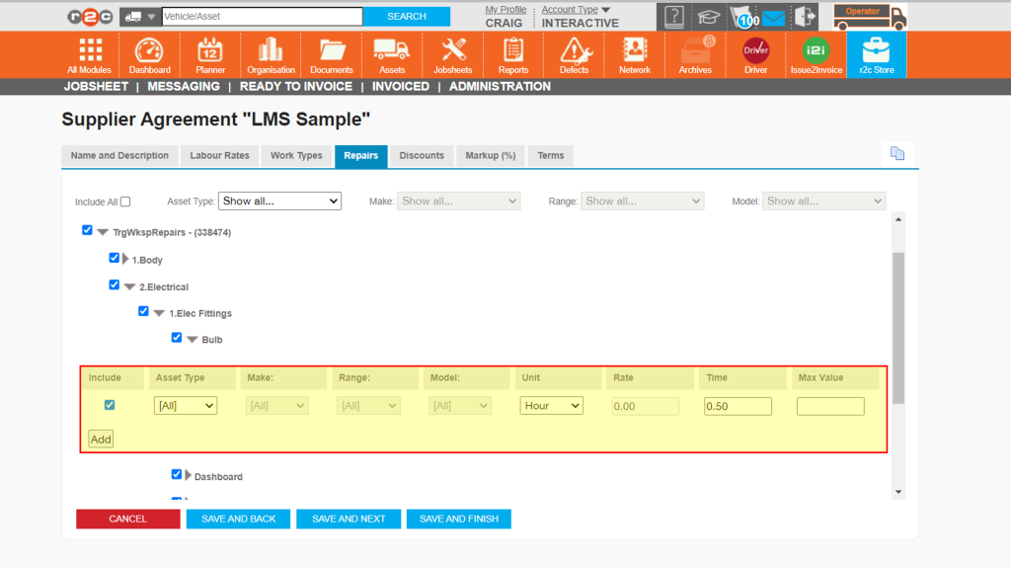
Task: Open the Issue2Invoice module
Action: (817, 55)
